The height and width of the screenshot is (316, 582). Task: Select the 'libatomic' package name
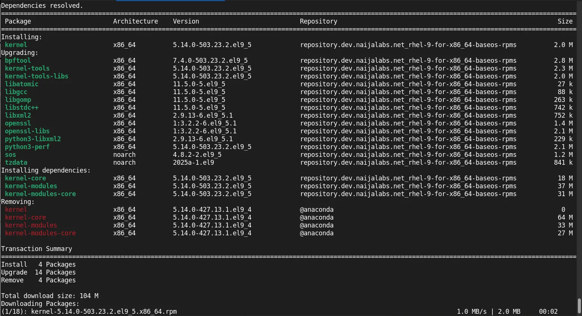tap(22, 84)
